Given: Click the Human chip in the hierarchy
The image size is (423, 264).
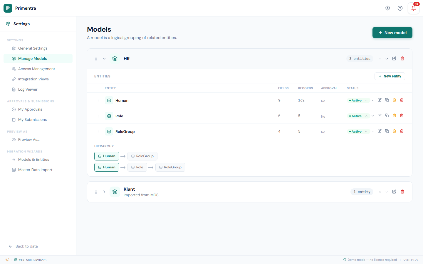Looking at the screenshot, I should pos(107,156).
